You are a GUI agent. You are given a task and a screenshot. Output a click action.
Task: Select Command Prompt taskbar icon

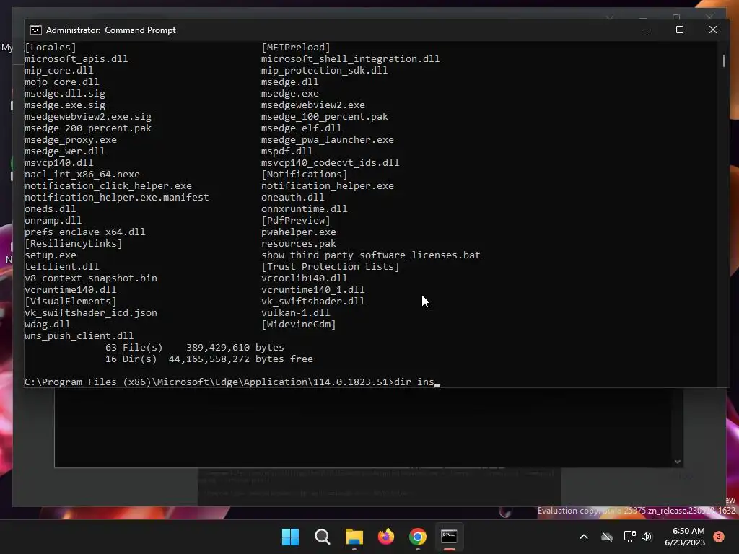click(449, 537)
